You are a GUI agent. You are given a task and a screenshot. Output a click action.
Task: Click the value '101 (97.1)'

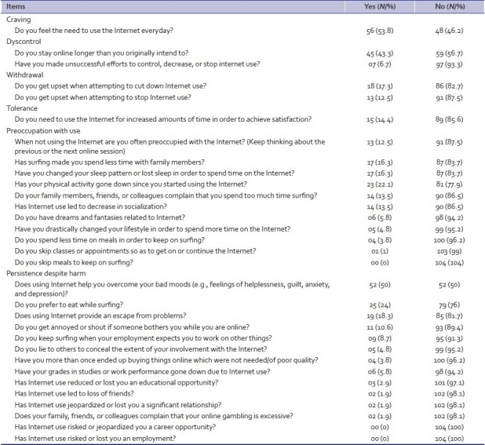[x=449, y=383]
